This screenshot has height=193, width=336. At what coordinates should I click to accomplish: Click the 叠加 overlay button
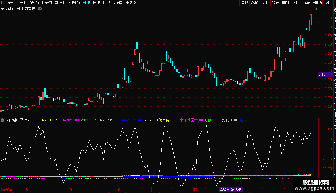(x=255, y=3)
